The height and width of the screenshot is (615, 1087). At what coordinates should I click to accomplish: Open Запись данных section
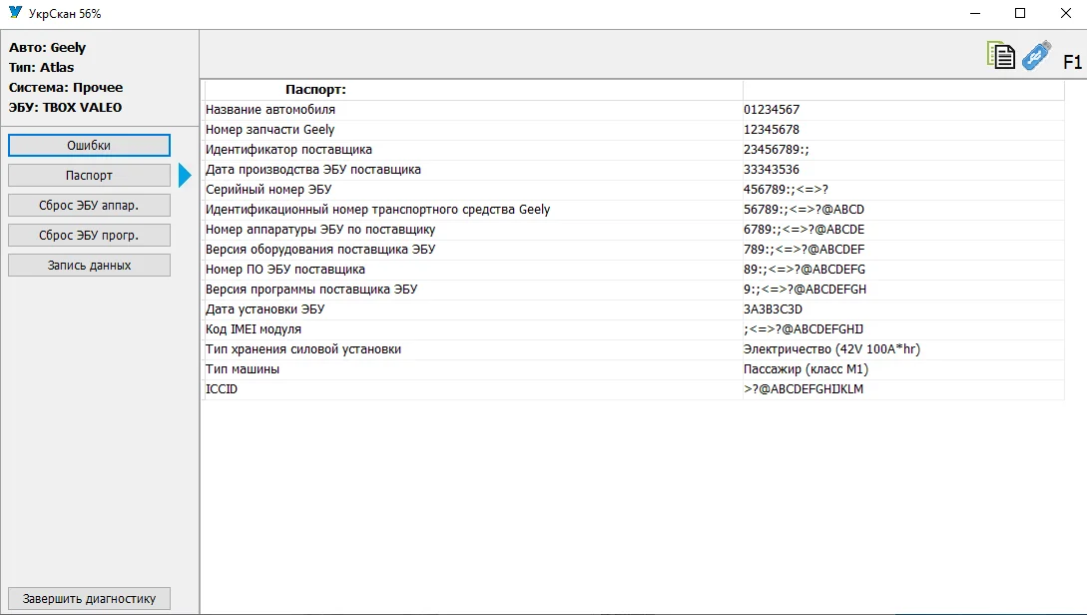coord(89,265)
